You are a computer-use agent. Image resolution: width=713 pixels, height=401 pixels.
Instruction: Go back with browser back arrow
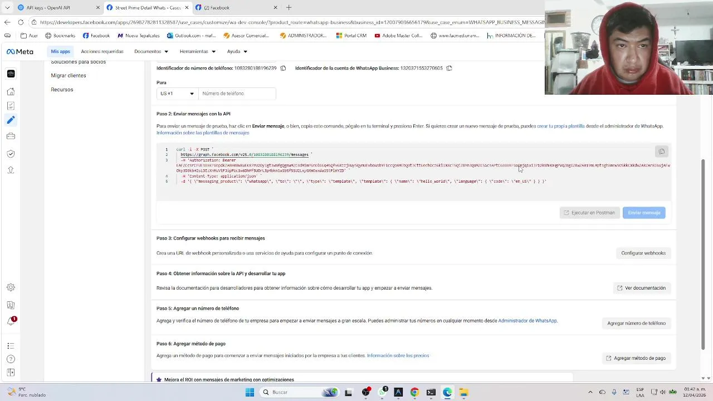(x=7, y=22)
